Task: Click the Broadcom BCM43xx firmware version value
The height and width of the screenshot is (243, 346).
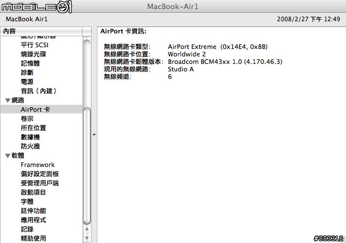Action: tap(225, 62)
